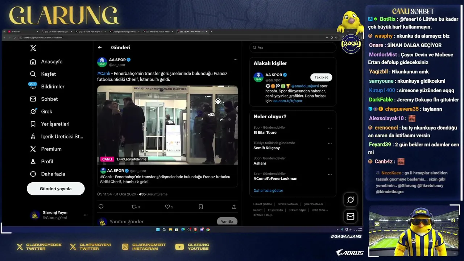Play the live video thumbnail

pyautogui.click(x=167, y=125)
